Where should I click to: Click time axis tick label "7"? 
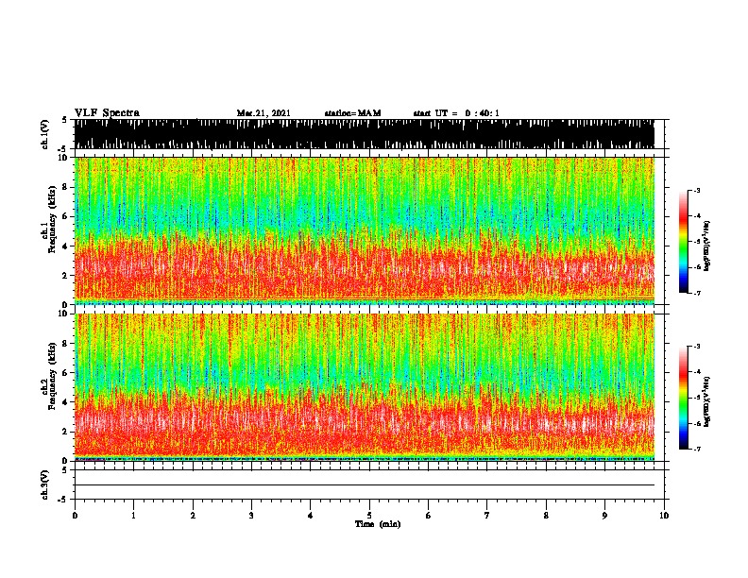[487, 516]
